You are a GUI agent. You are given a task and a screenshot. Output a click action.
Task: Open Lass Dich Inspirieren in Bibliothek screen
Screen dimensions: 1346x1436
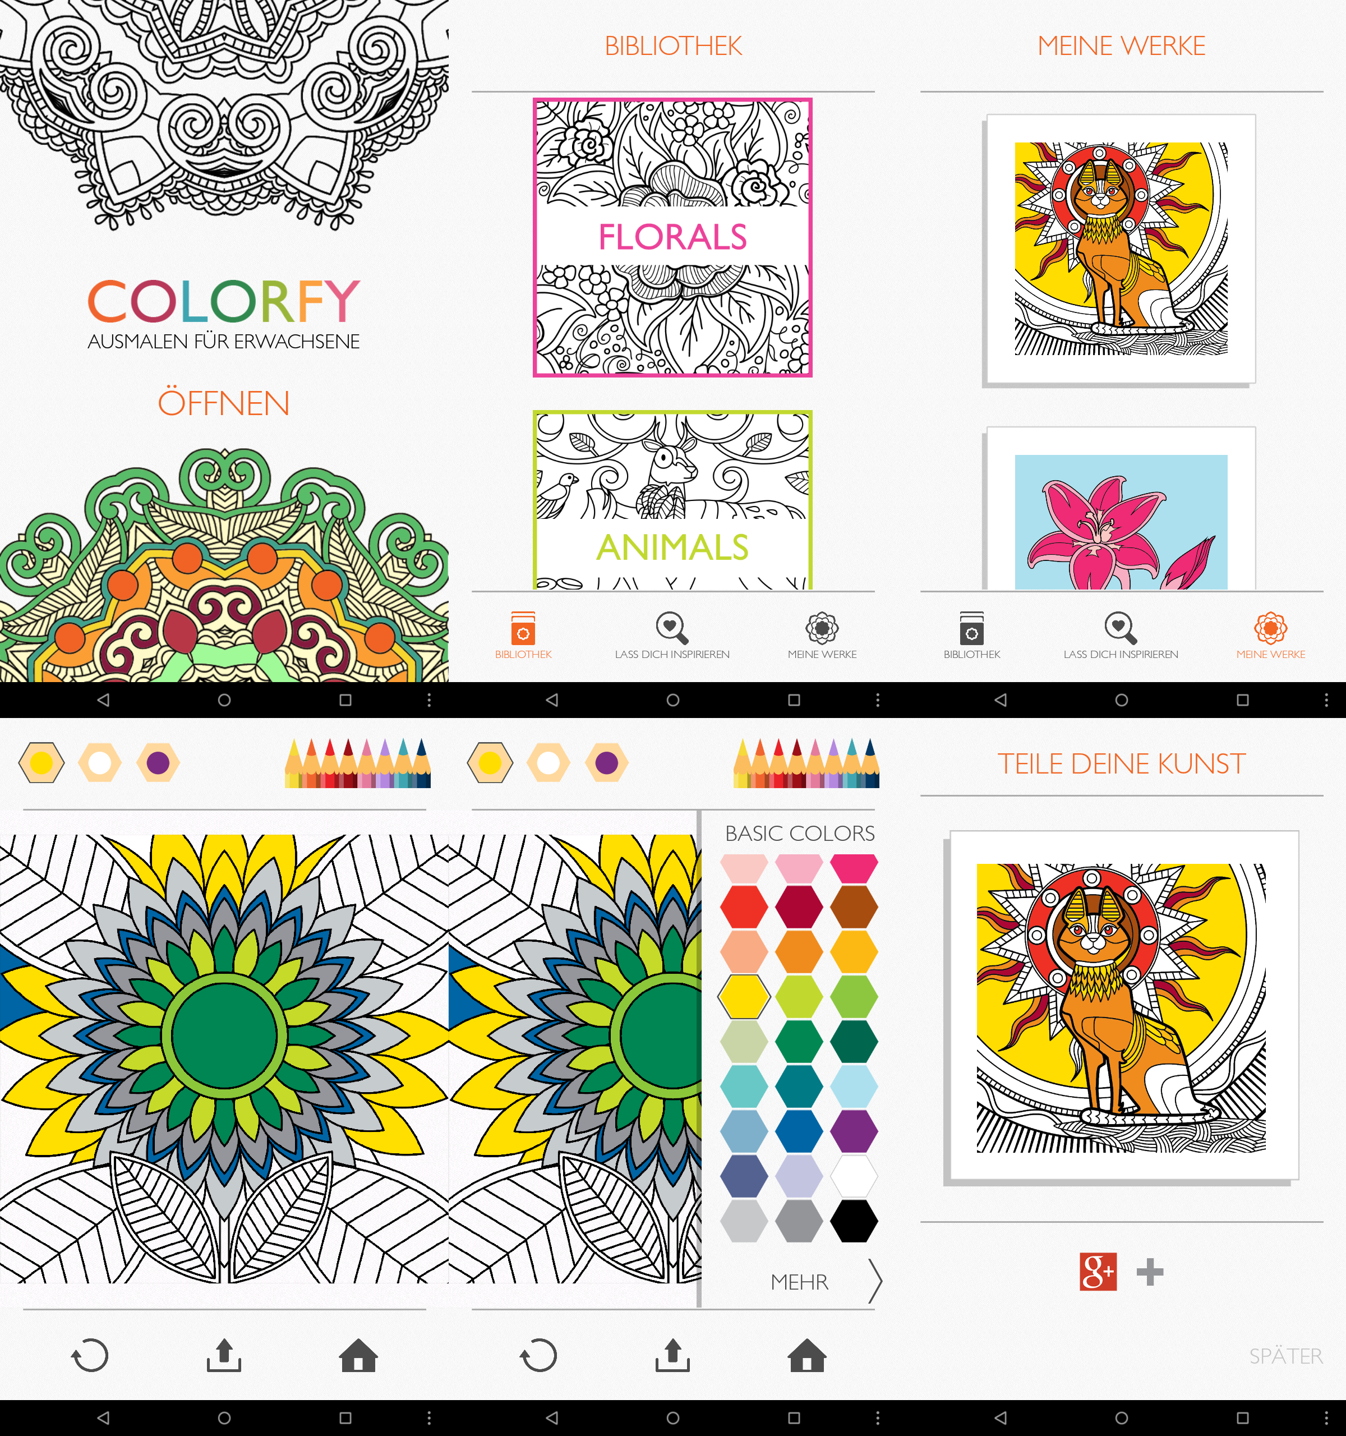[x=672, y=636]
